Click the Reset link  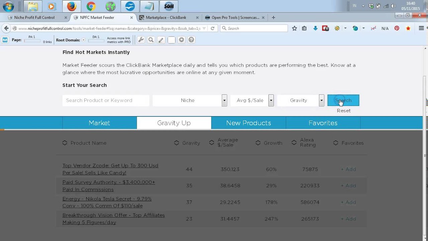tap(344, 111)
